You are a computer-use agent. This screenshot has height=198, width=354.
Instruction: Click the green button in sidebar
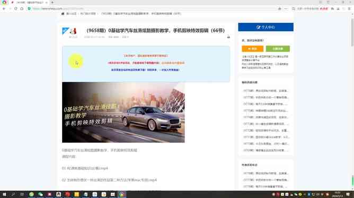278,49
